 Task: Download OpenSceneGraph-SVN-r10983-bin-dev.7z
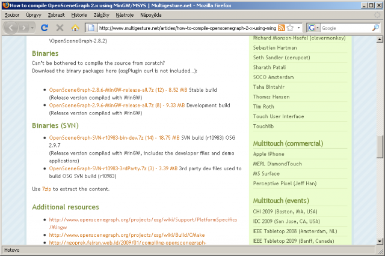point(114,137)
